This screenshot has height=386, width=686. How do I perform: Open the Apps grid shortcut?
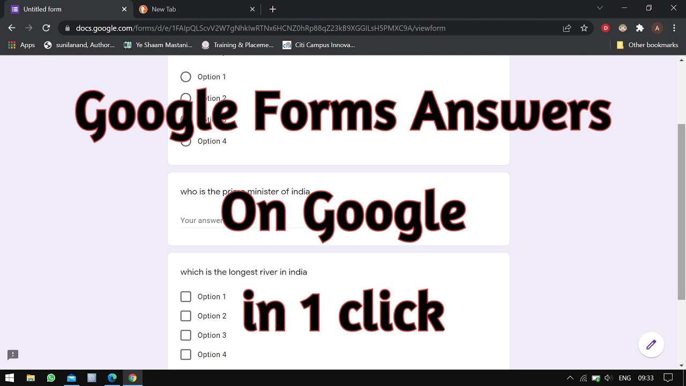pos(21,45)
